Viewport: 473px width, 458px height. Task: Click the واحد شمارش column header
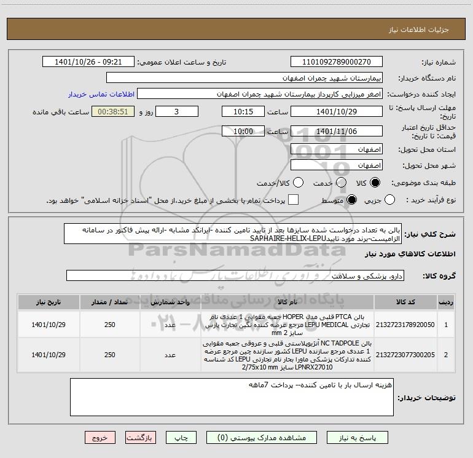pyautogui.click(x=170, y=302)
